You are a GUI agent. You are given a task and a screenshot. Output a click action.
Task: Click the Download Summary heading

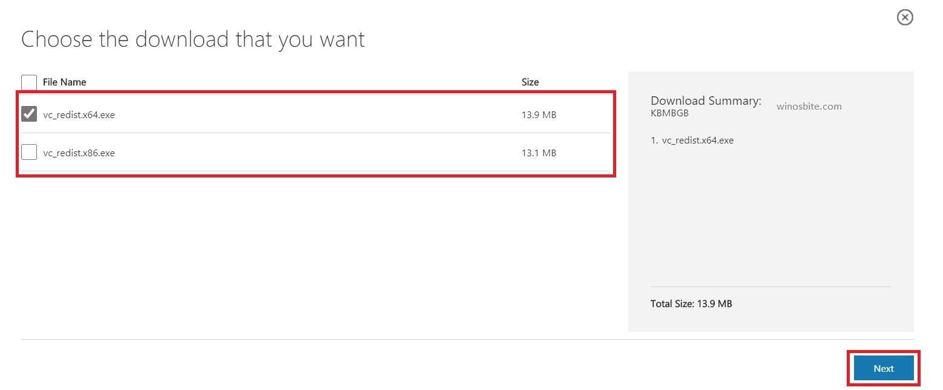[706, 101]
